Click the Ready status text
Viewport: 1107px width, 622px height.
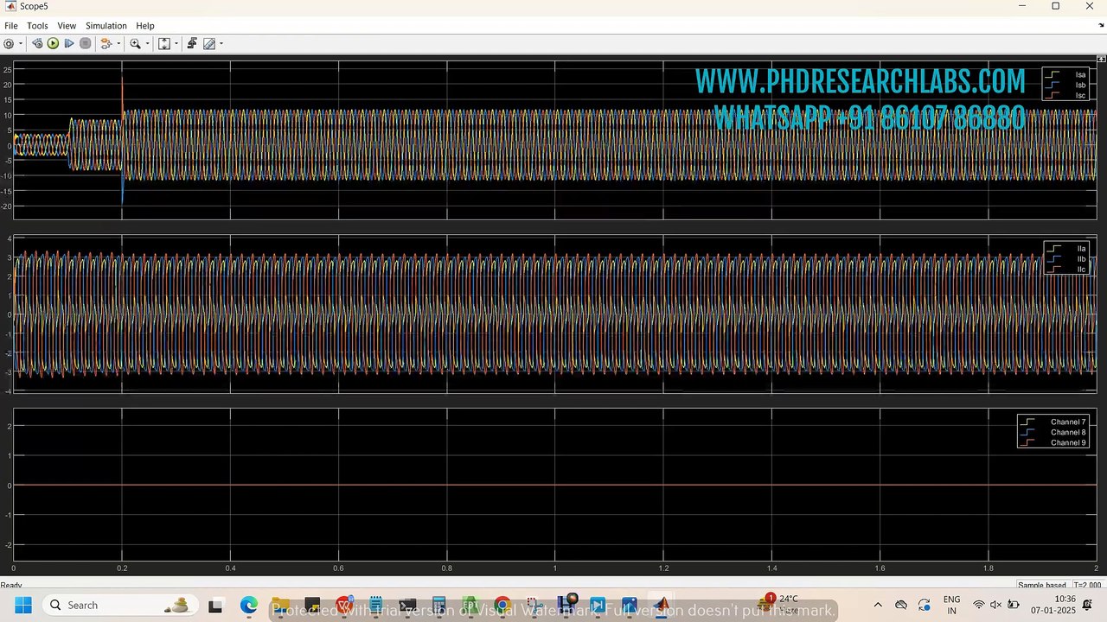click(x=11, y=585)
